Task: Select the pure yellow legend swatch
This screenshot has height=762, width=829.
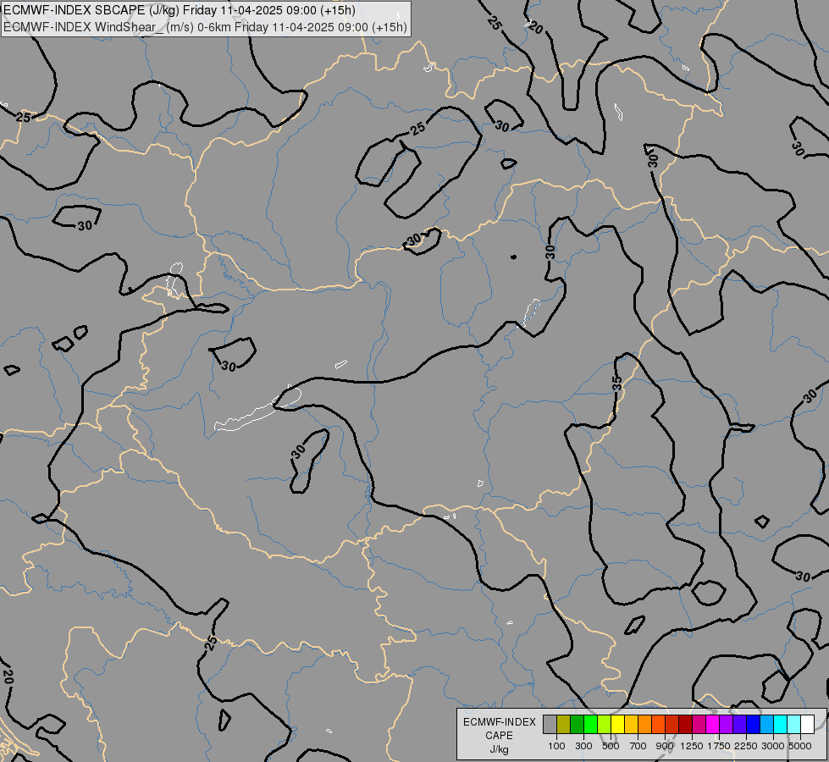Action: point(617,725)
